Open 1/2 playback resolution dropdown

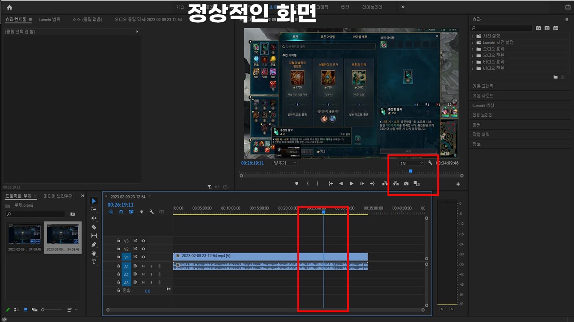click(411, 163)
